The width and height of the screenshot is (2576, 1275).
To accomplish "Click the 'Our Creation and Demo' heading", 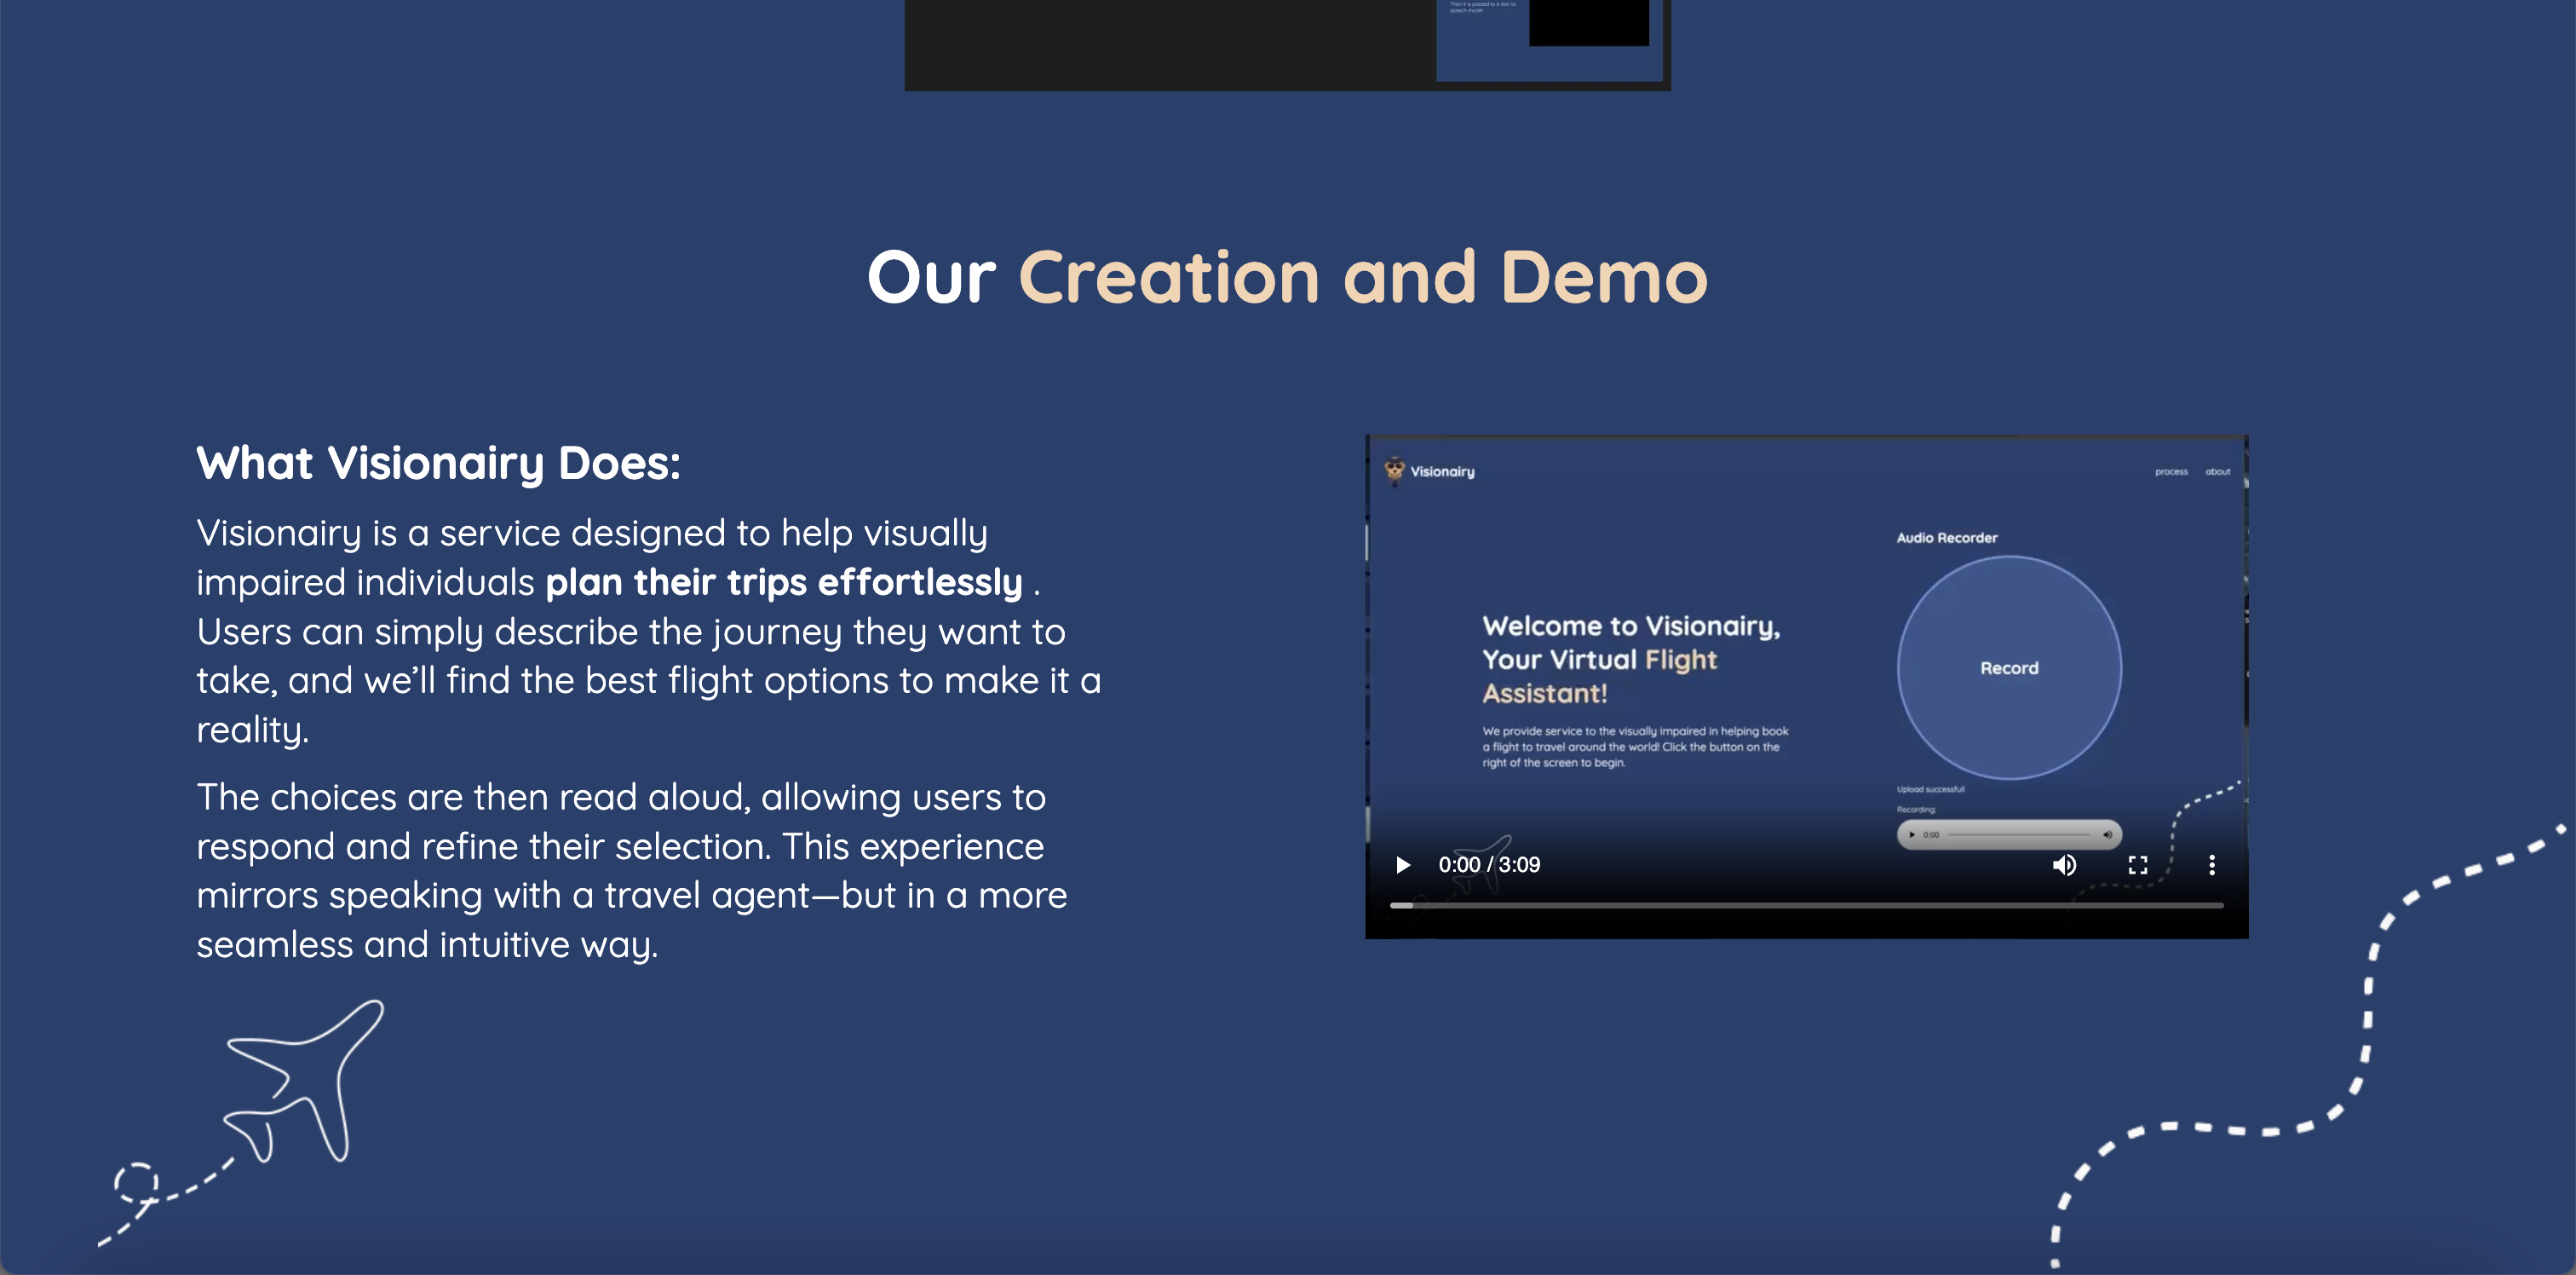I will coord(1287,277).
